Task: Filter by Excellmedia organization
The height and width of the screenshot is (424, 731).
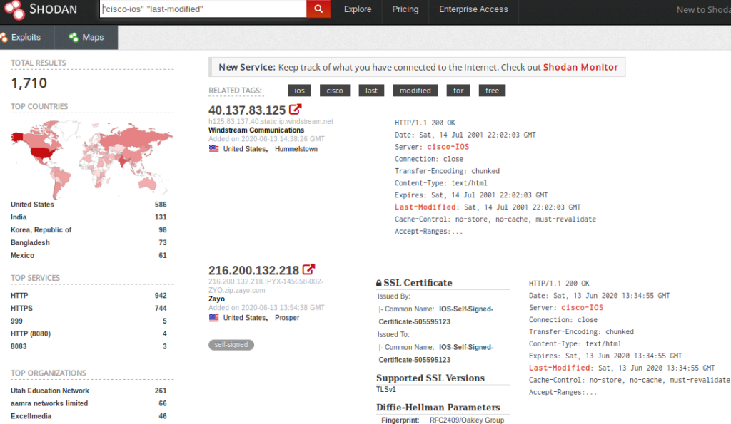Action: point(31,416)
